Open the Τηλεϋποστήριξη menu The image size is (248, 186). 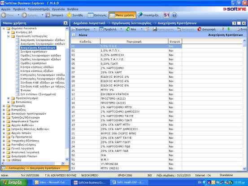point(39,9)
